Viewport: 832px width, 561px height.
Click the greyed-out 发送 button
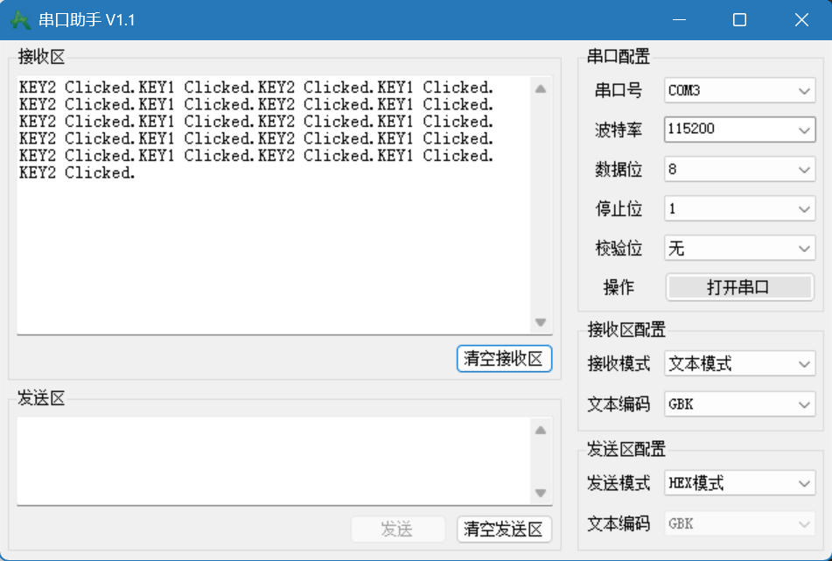[398, 529]
